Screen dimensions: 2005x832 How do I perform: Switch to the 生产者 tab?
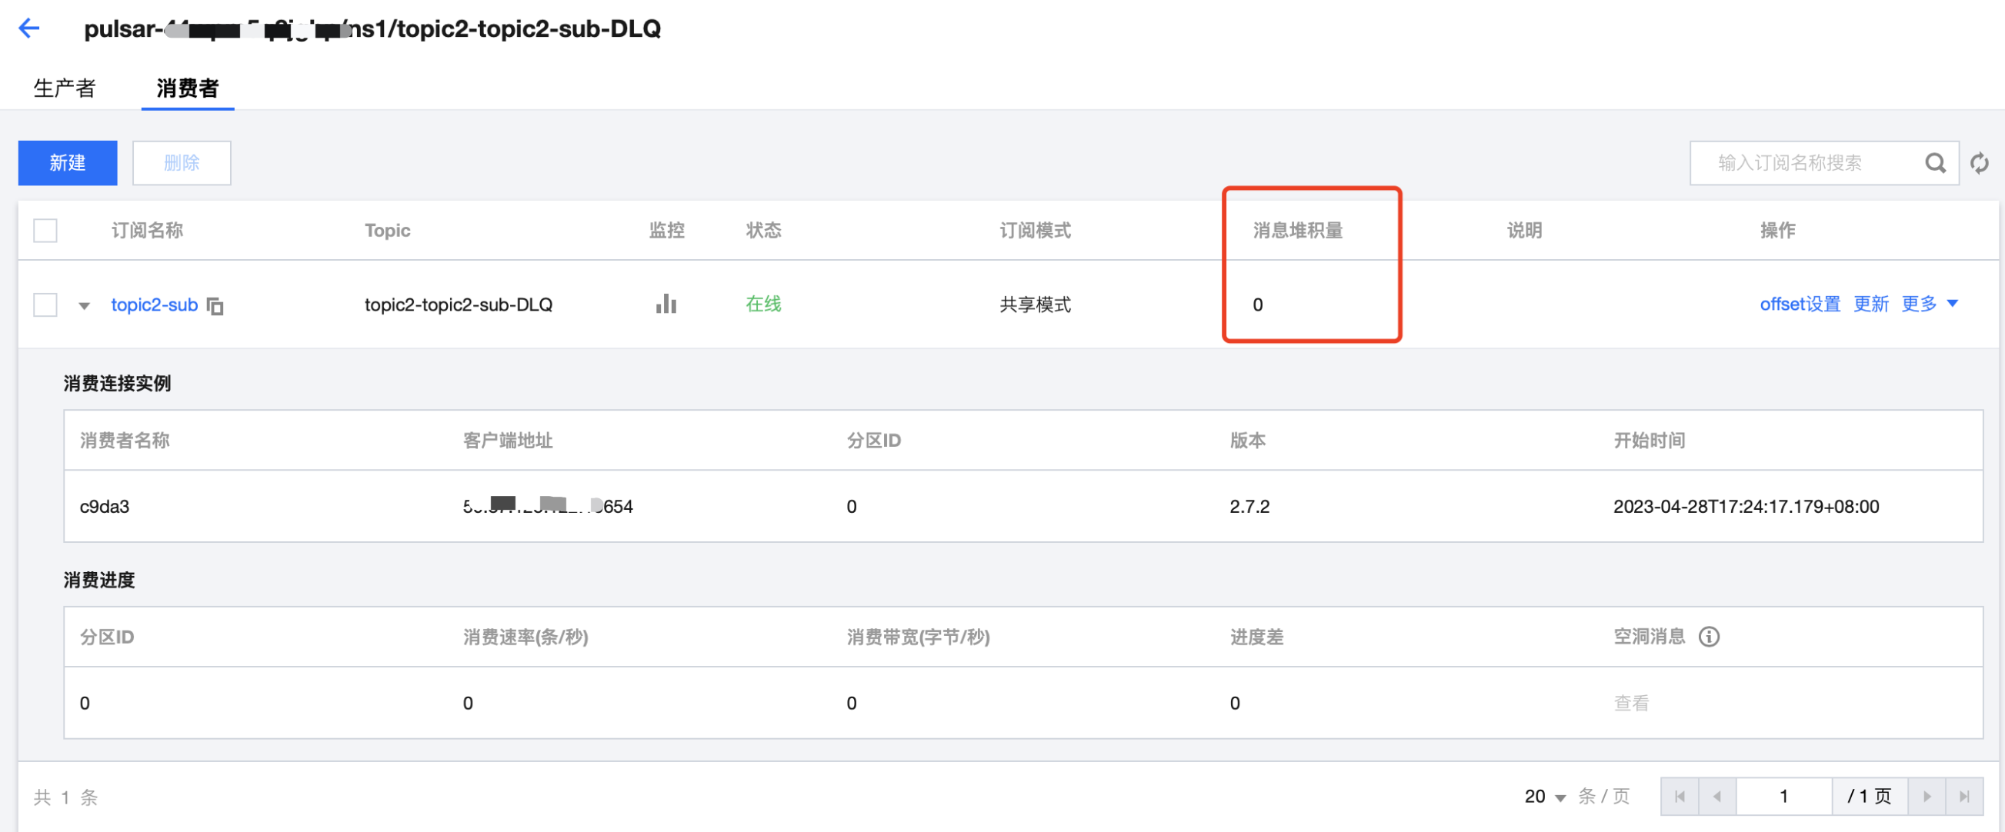64,88
